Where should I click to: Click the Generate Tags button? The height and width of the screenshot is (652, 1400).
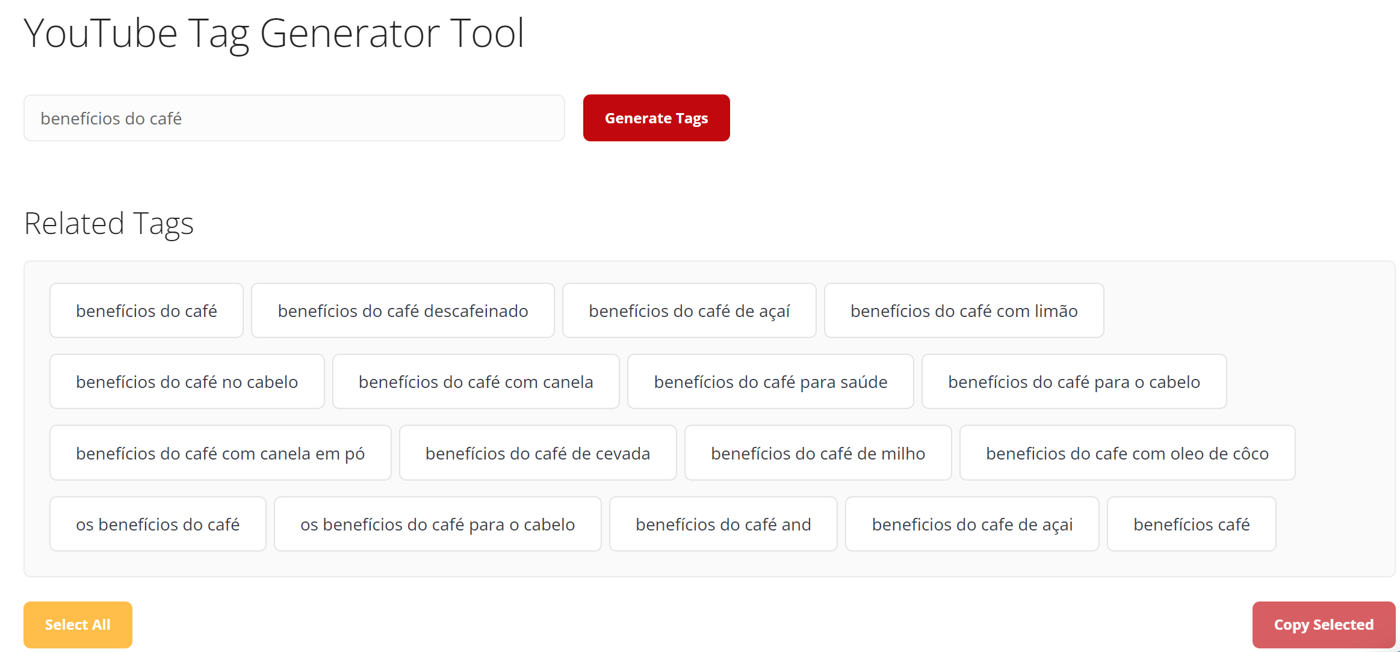click(656, 118)
